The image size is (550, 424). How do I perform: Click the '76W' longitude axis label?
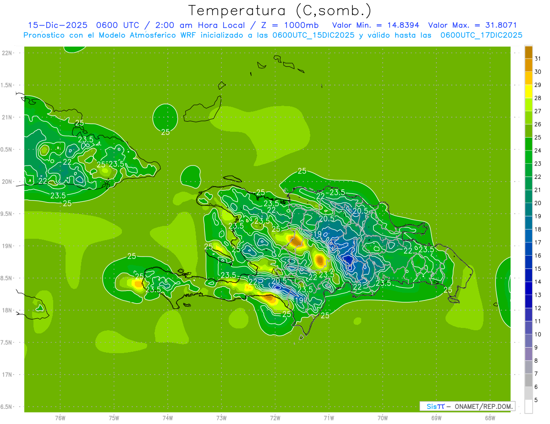60,418
